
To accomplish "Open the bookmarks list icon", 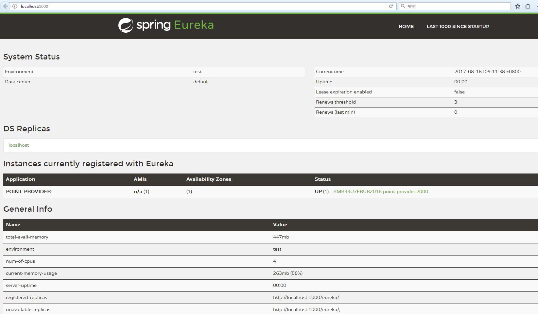I will coord(528,6).
